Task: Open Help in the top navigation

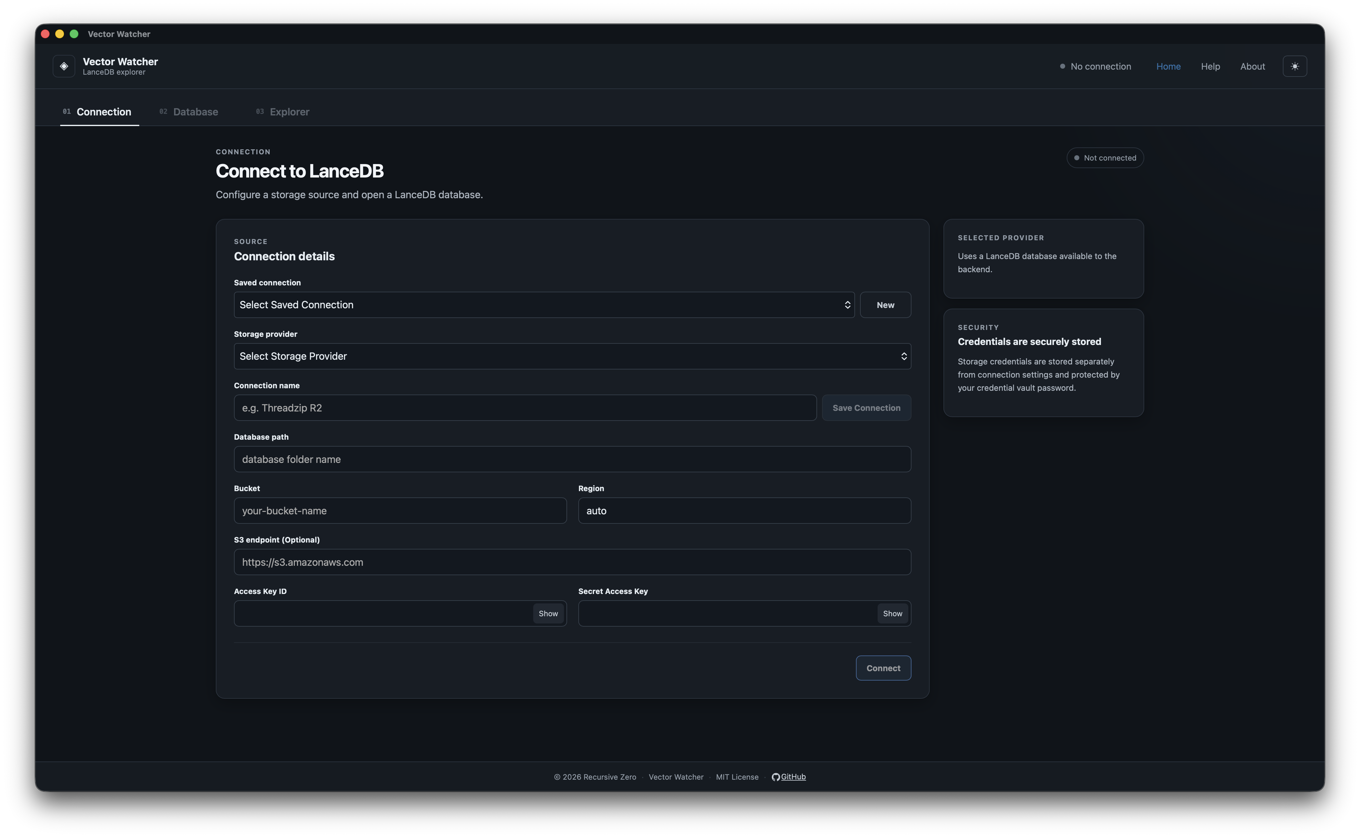Action: (x=1210, y=66)
